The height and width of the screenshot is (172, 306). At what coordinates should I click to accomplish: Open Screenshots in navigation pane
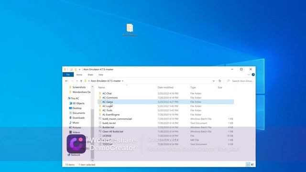click(x=79, y=87)
